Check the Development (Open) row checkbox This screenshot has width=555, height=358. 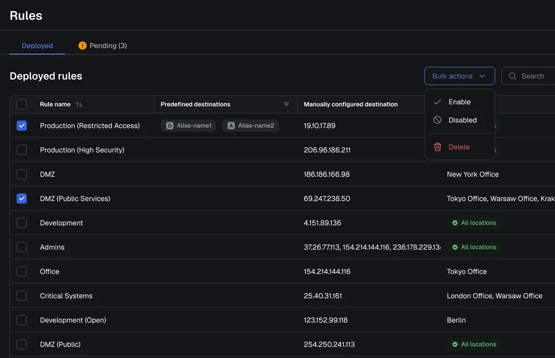coord(22,320)
